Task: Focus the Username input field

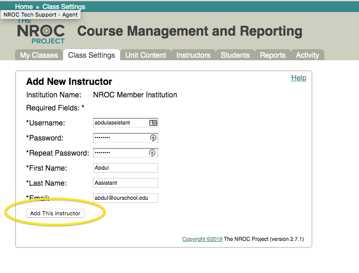Action: click(126, 123)
